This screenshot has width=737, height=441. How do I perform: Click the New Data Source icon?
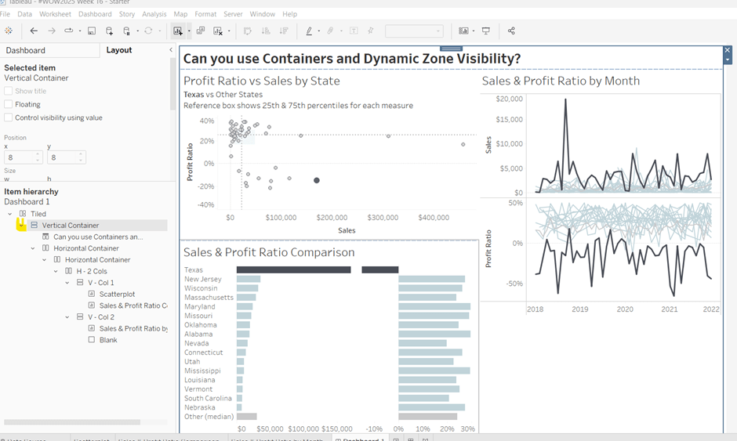[109, 31]
